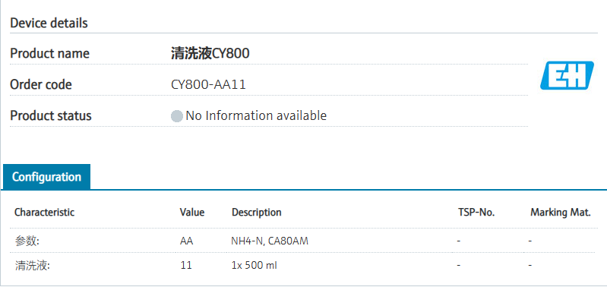607x287 pixels.
Task: Click the Marking Mat. column header
Action: click(x=560, y=212)
